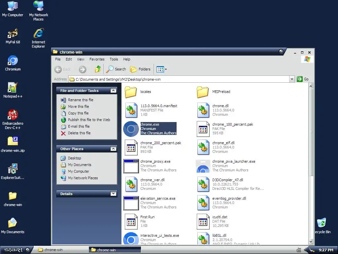Open Notepad++ desktop shortcut
Image resolution: width=338 pixels, height=254 pixels.
coord(13,90)
